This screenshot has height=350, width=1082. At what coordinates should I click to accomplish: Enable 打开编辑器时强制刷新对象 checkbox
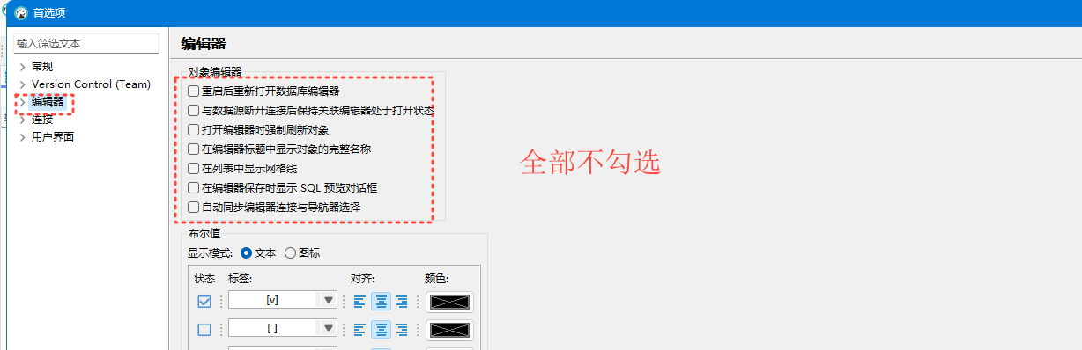coord(194,130)
